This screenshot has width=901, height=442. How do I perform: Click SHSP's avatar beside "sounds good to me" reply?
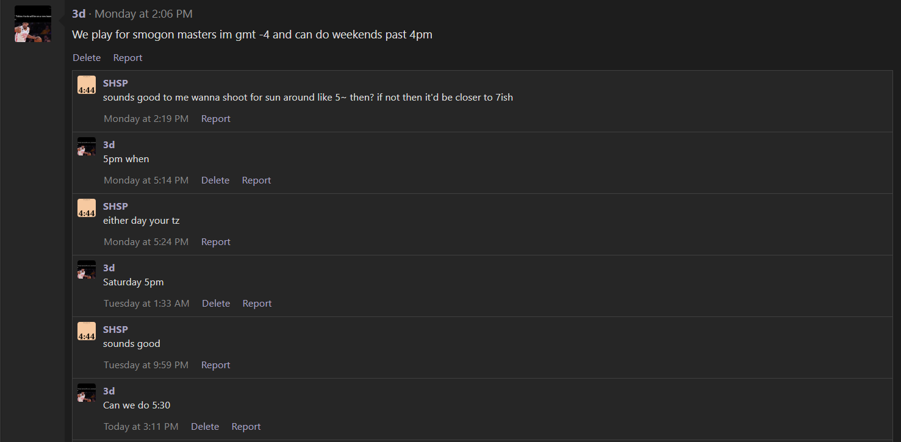87,85
